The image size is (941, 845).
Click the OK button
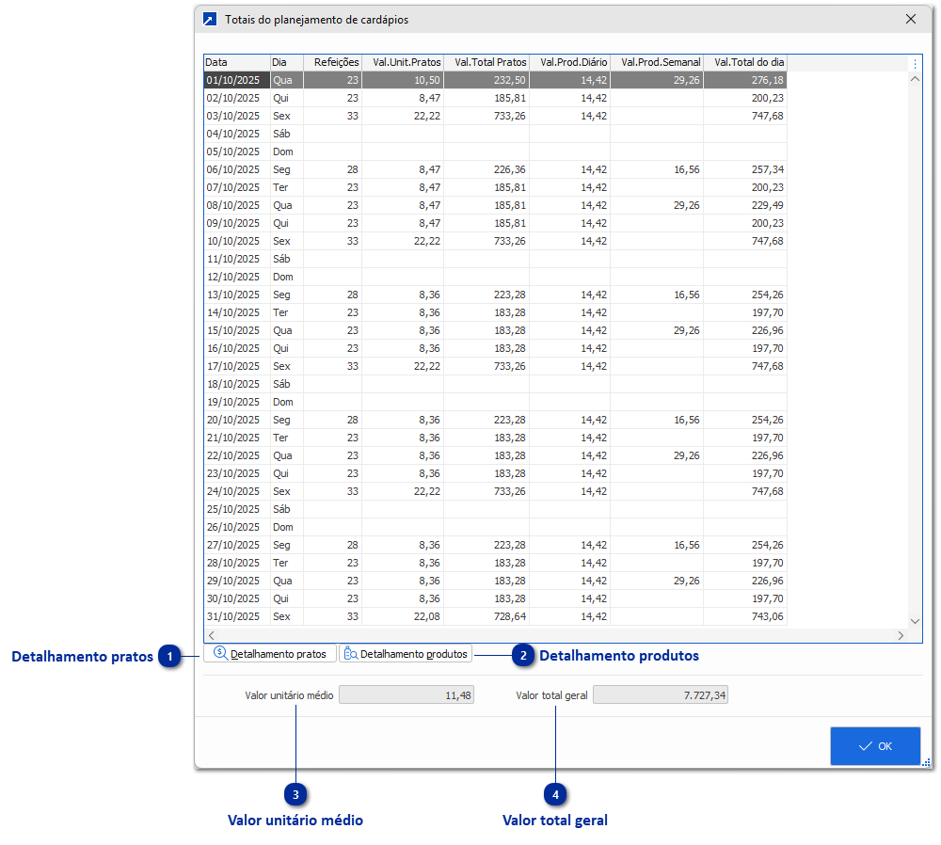pos(875,746)
